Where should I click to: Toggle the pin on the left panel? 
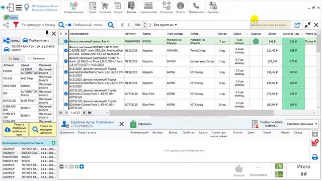[47, 33]
